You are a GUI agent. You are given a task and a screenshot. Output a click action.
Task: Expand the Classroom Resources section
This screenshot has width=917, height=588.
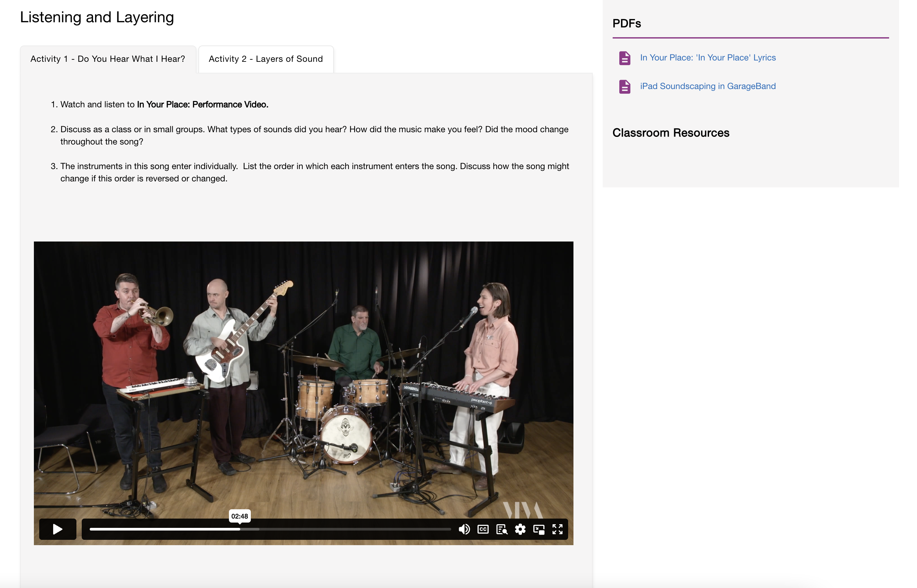pyautogui.click(x=671, y=132)
